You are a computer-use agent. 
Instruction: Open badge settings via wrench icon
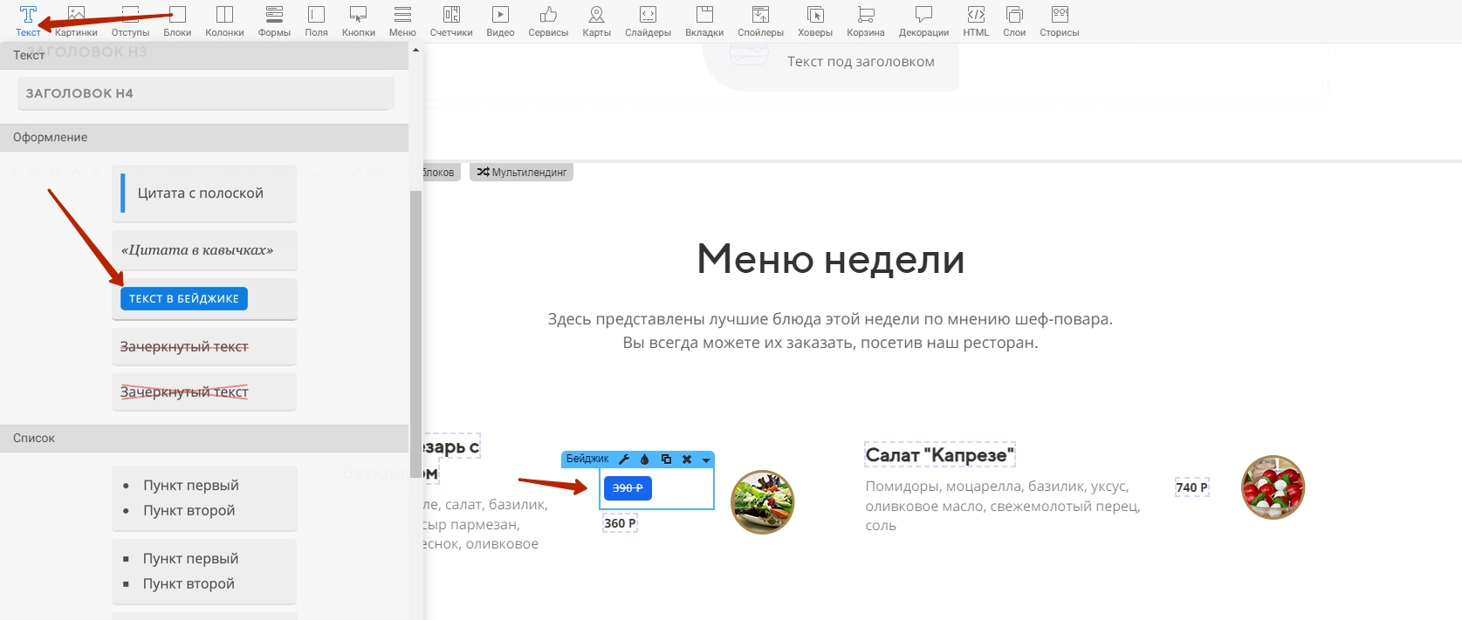pos(624,460)
